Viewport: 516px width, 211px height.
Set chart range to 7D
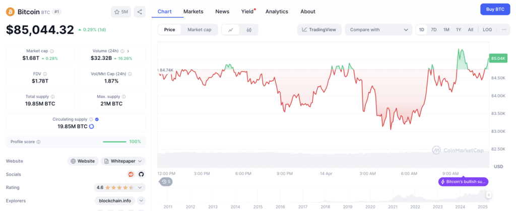[434, 30]
